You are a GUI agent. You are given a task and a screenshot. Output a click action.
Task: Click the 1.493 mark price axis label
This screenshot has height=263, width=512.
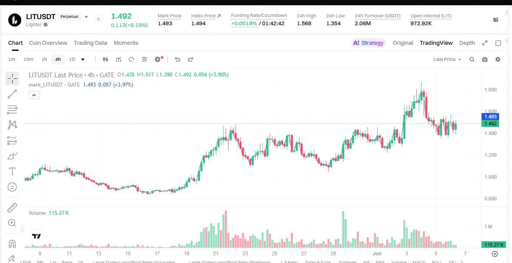490,117
